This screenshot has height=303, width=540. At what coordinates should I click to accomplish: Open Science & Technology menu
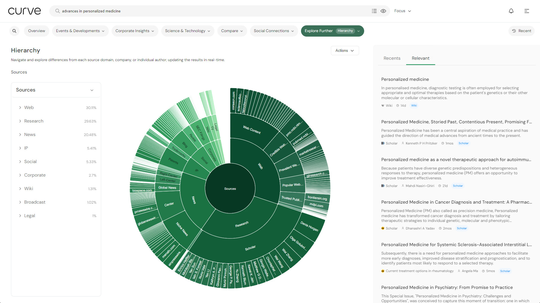point(188,31)
